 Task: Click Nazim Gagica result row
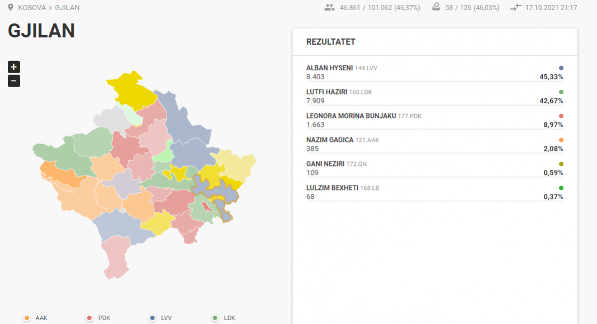(435, 144)
